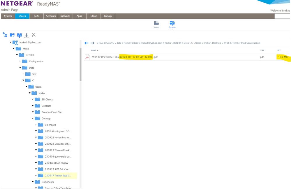Switch to the Backup tab
The image size is (291, 189).
108,16
